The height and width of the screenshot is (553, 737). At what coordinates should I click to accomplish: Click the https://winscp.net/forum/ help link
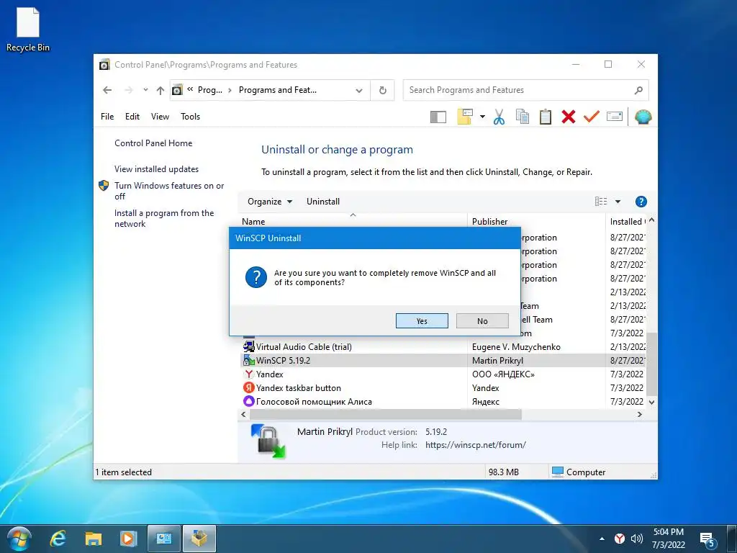coord(475,445)
